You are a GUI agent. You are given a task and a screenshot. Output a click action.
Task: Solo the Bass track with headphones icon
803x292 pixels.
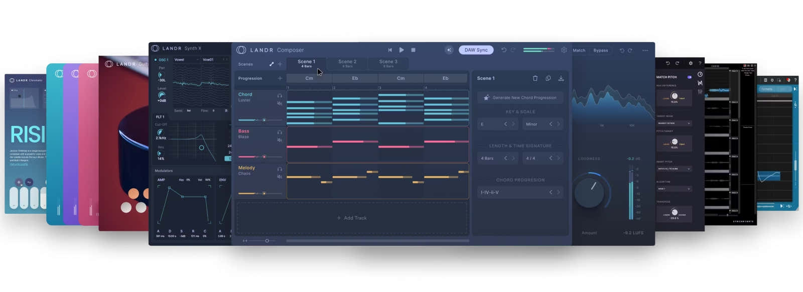(280, 132)
